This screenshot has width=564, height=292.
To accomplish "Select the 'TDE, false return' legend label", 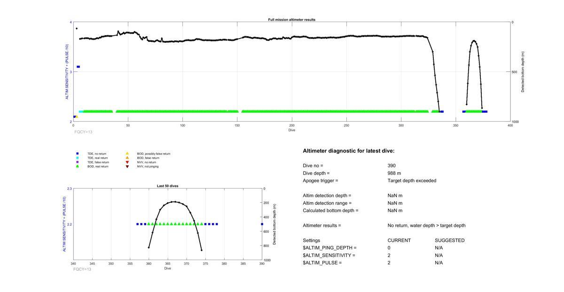I will 98,162.
